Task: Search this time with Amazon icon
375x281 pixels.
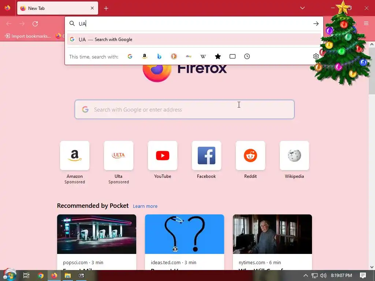Action: (x=144, y=56)
